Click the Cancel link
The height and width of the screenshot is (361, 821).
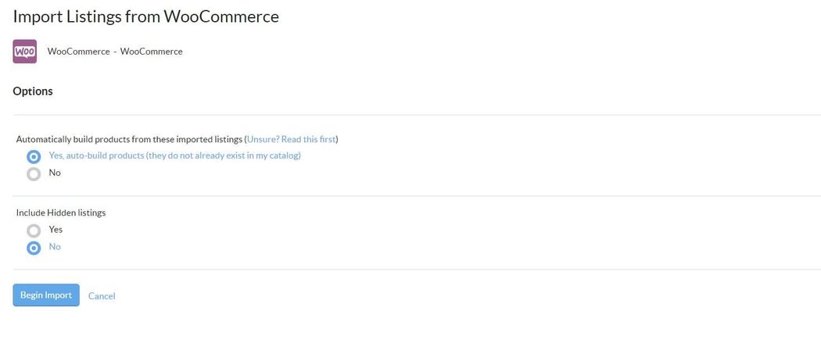(102, 296)
